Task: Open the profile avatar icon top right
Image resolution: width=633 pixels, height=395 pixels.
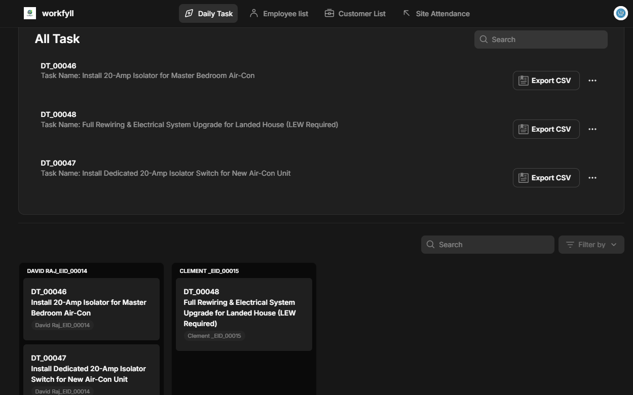Action: [620, 13]
